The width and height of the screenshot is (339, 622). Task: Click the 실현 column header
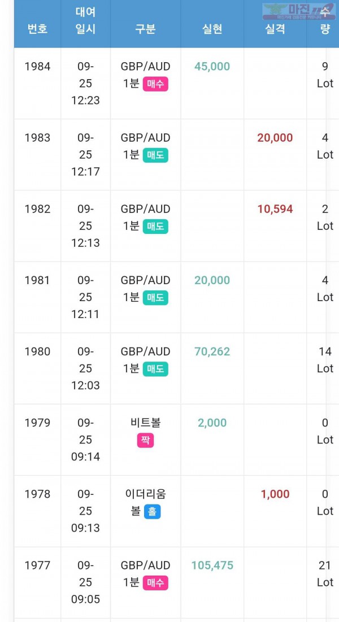[212, 29]
